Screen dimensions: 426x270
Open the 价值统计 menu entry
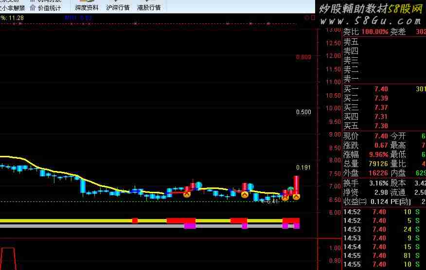50,8
